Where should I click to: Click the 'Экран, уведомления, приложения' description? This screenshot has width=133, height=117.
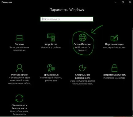19,49
